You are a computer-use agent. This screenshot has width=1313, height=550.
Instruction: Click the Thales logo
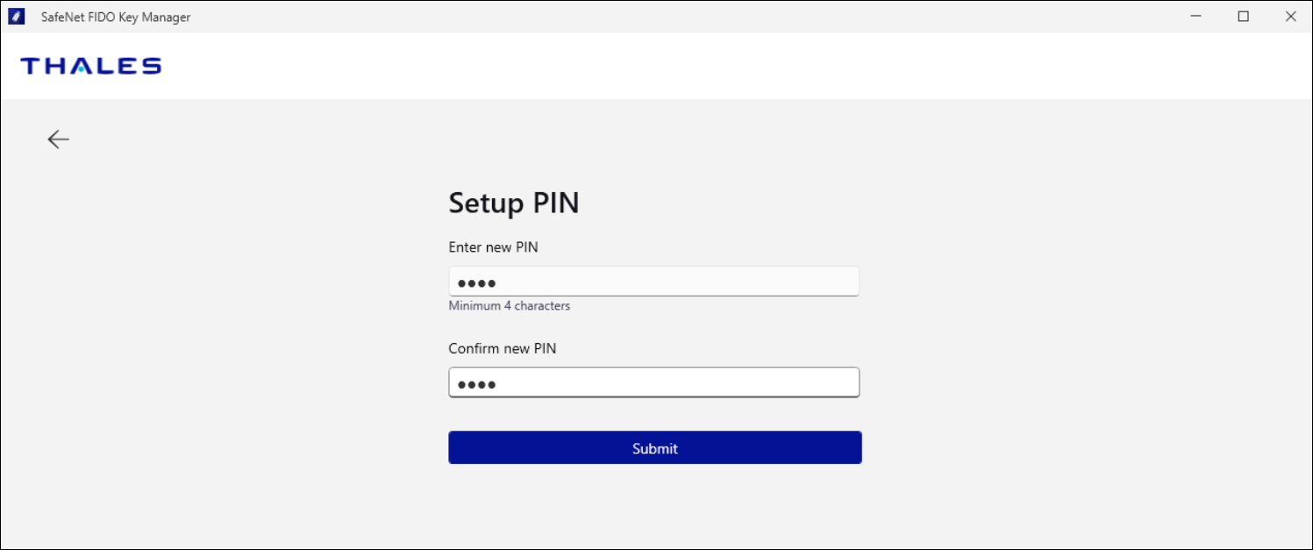point(91,66)
